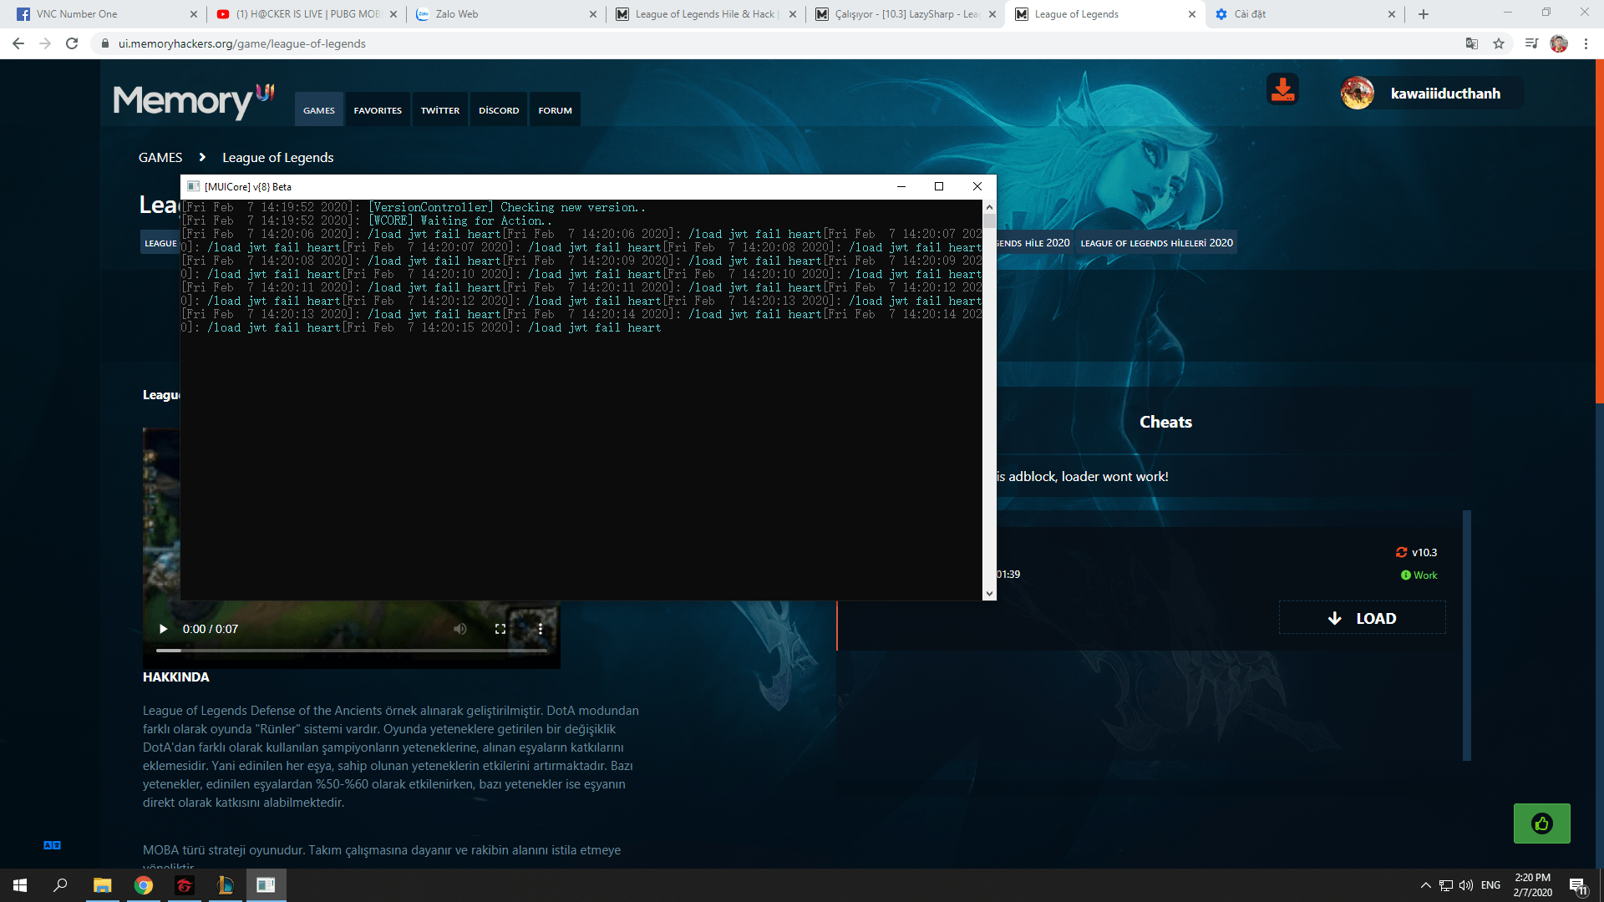Open a new browser tab
This screenshot has width=1604, height=902.
click(x=1424, y=14)
